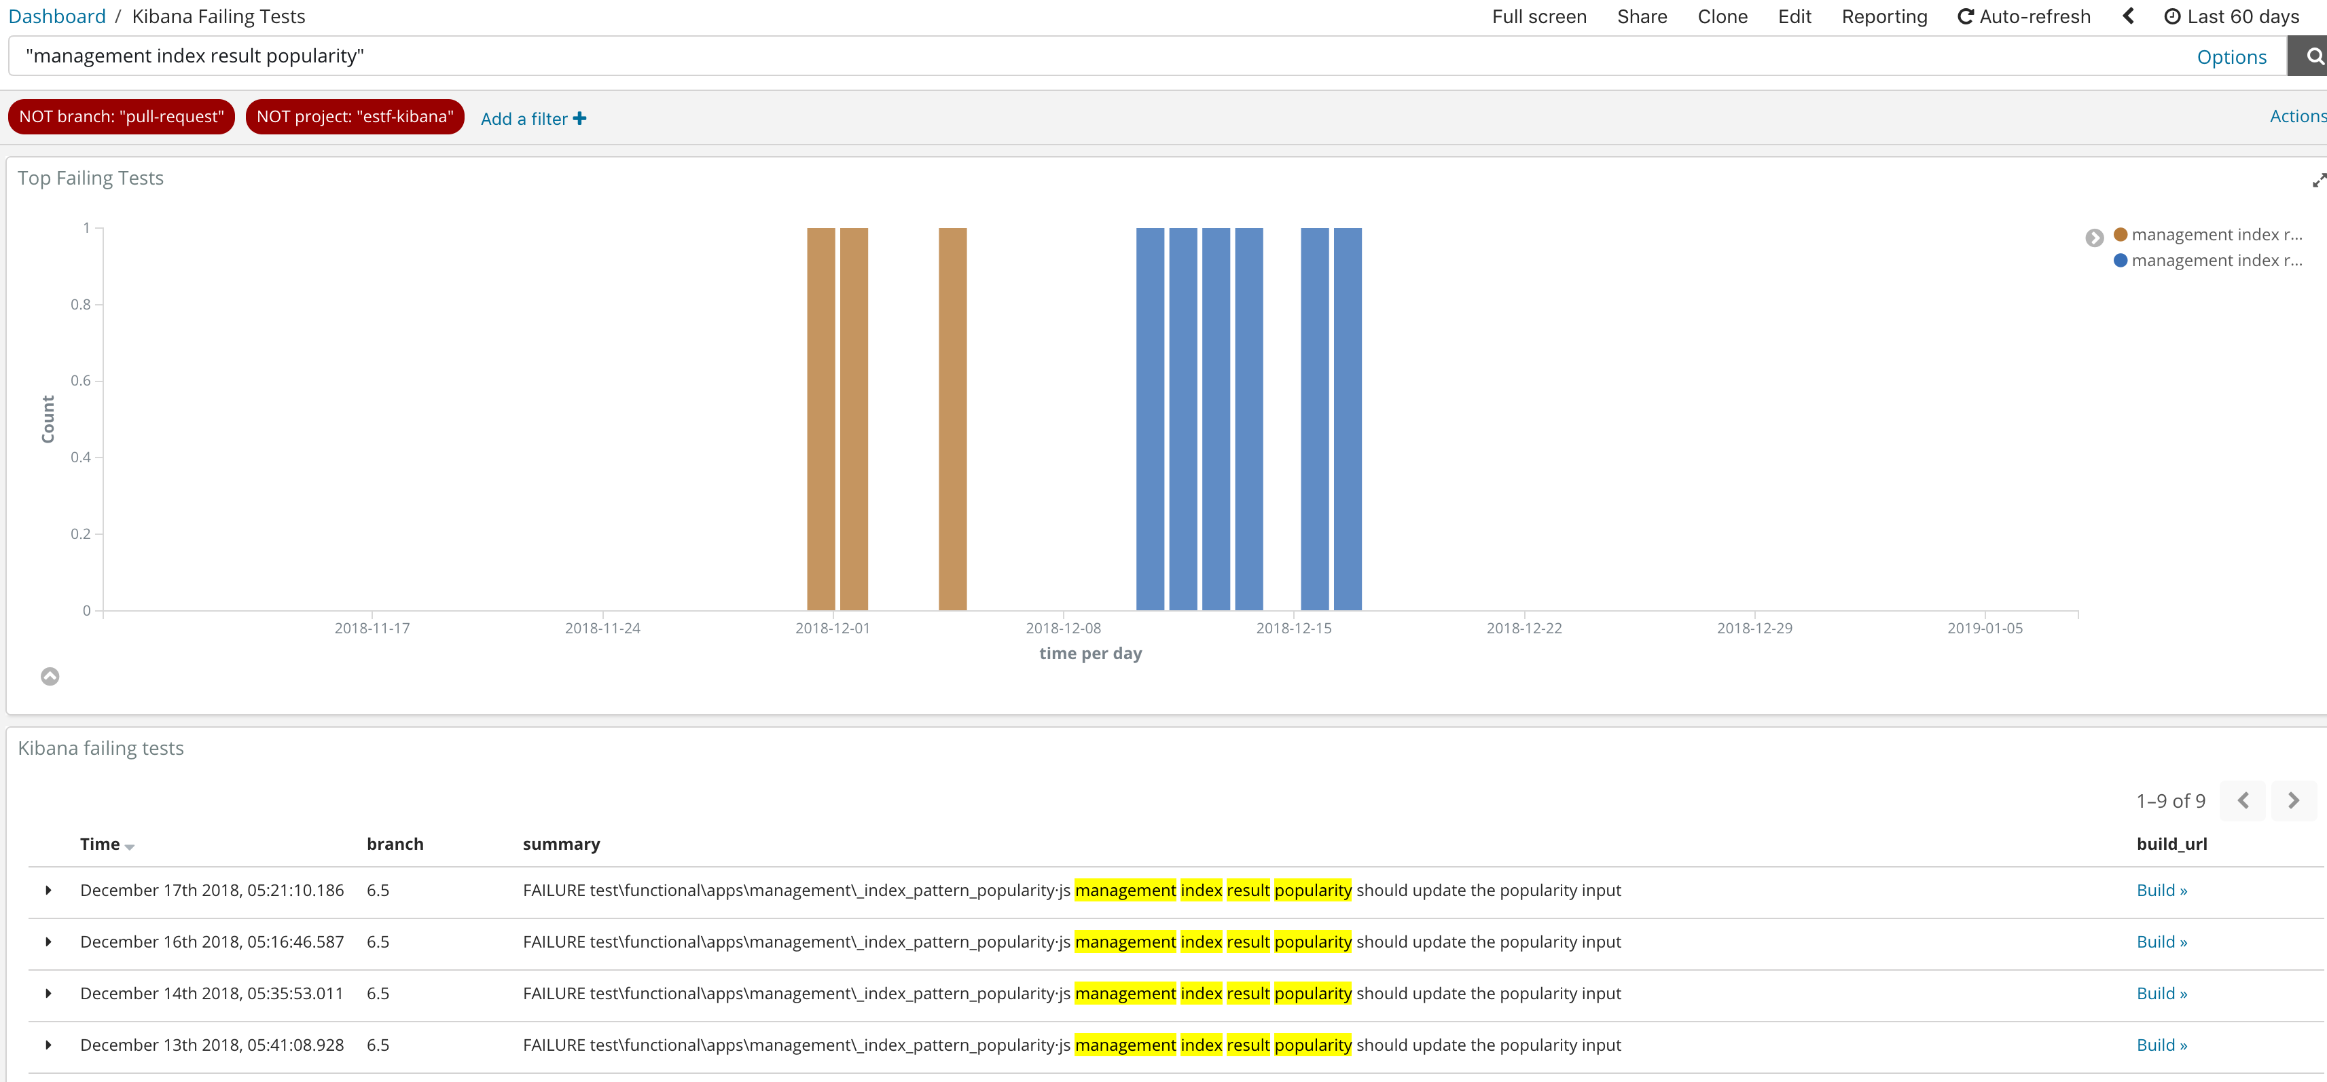Viewport: 2327px width, 1082px height.
Task: Open Auto-refresh settings
Action: pyautogui.click(x=2023, y=16)
